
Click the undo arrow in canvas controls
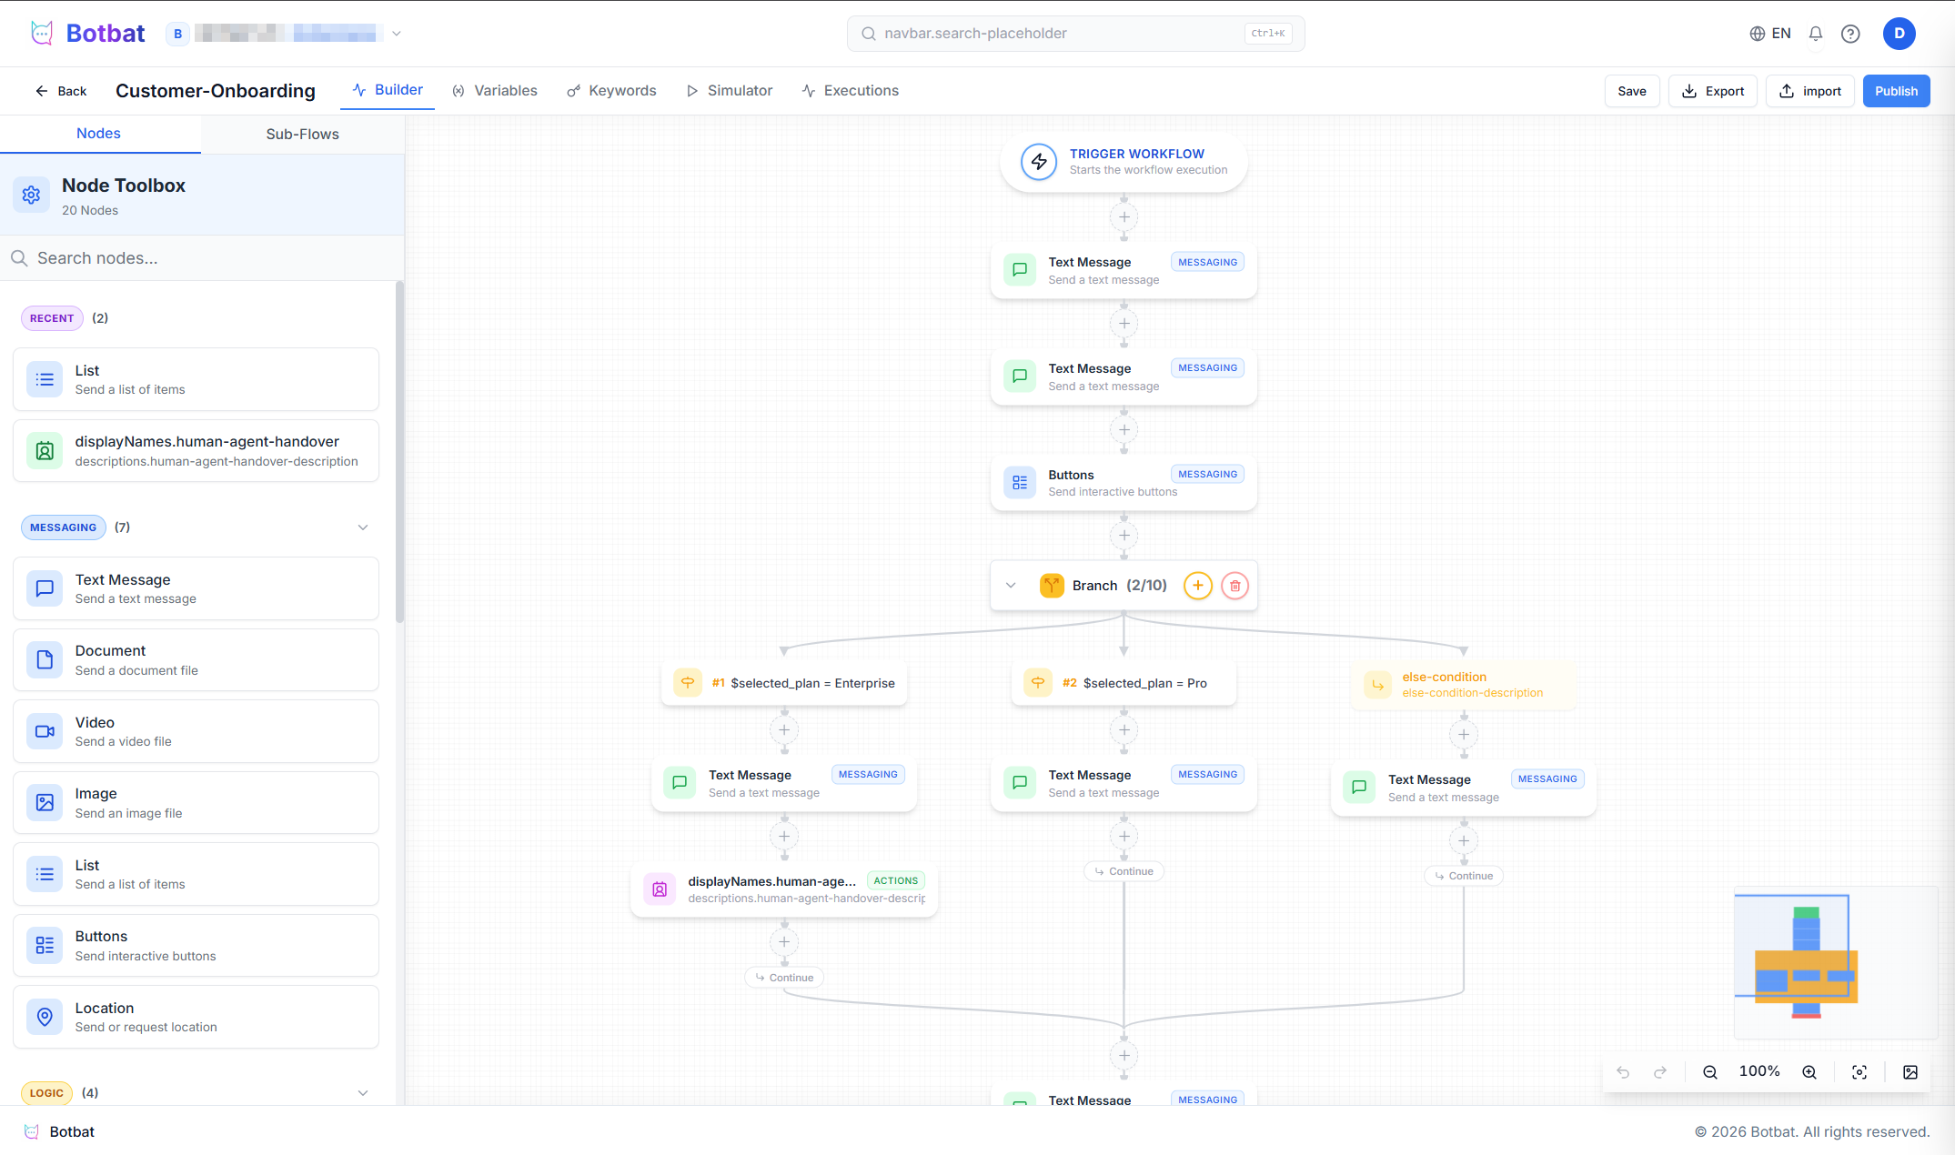(x=1623, y=1072)
